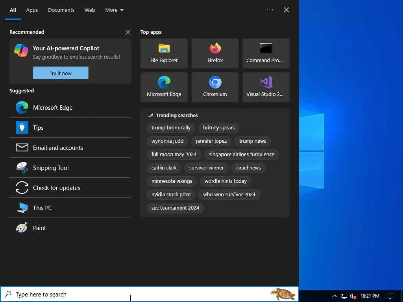This screenshot has width=403, height=302.
Task: Open Microsoft Edge in Suggested list
Action: (70, 108)
